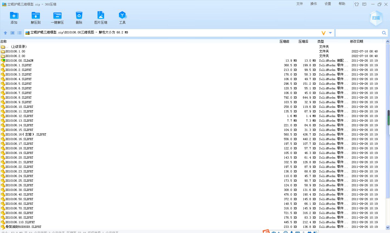Click the 360压缩 app icon in title bar
390x233 pixels.
click(4, 4)
